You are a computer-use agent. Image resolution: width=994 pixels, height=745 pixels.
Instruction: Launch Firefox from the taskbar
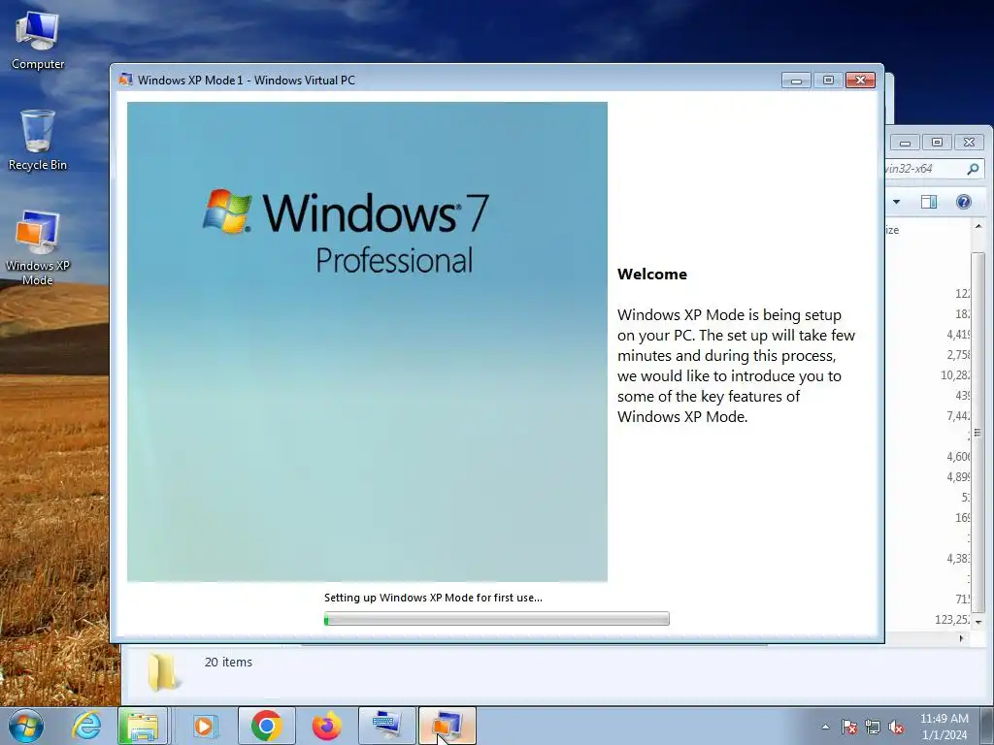pos(326,726)
